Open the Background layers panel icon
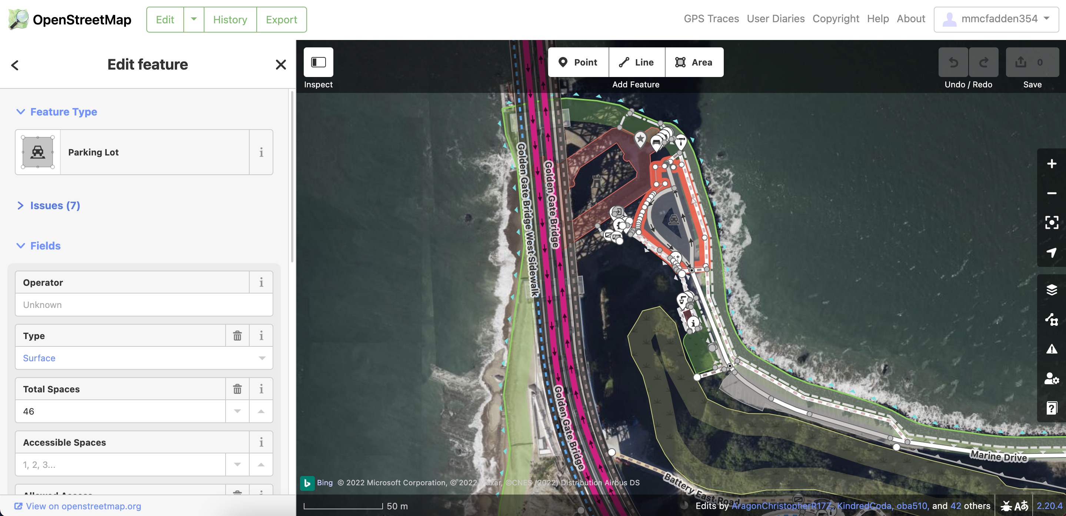Viewport: 1066px width, 516px height. [1052, 289]
